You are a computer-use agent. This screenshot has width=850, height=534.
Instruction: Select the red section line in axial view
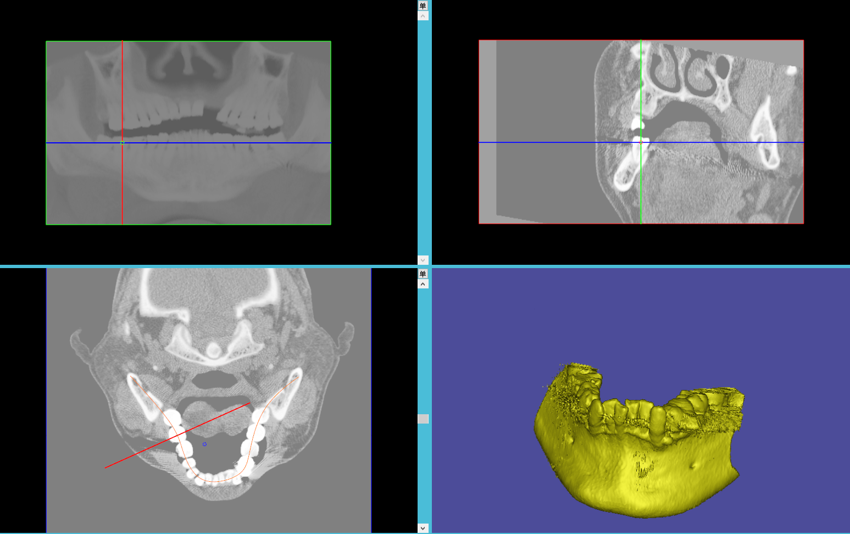[x=177, y=436]
